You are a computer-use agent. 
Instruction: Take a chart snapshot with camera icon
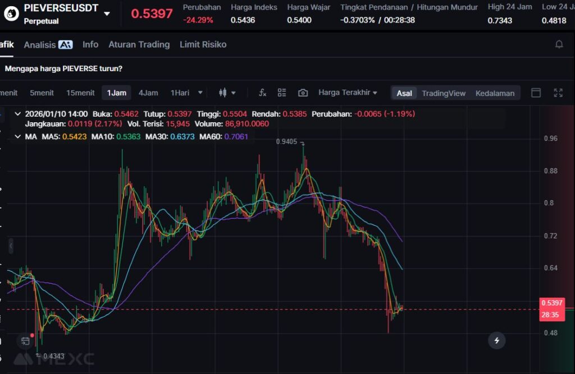(x=303, y=93)
